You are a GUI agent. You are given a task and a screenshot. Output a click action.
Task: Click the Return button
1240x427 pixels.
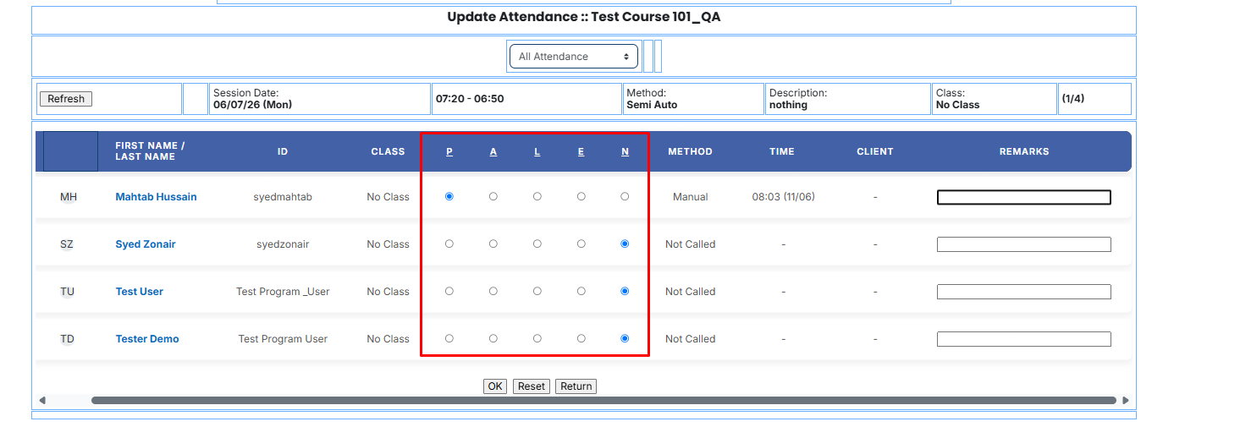click(x=576, y=386)
